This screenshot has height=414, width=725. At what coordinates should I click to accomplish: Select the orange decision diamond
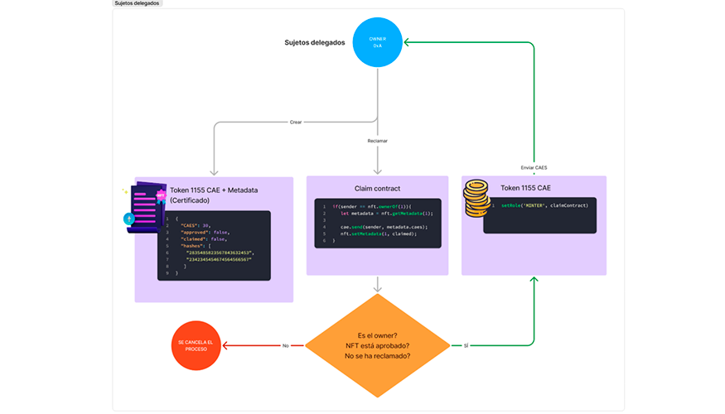(x=377, y=345)
